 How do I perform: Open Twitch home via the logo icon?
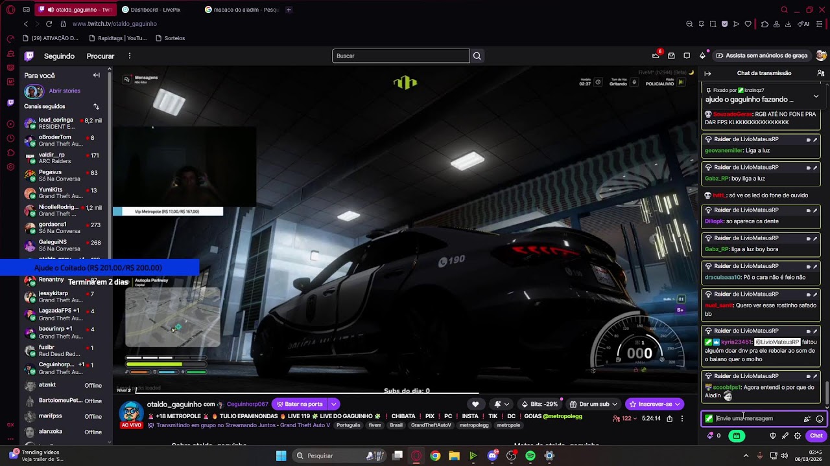(x=29, y=56)
